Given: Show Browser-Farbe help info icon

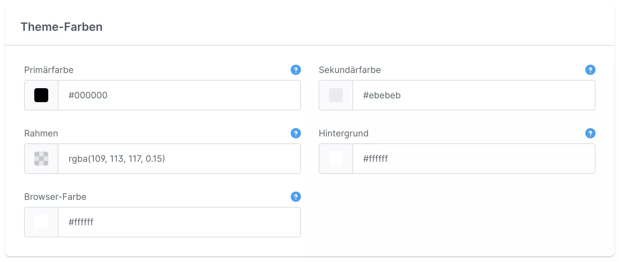Looking at the screenshot, I should [296, 197].
